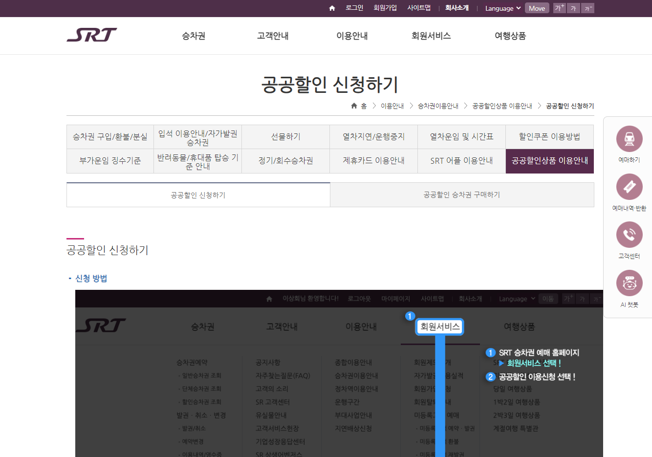Click 승차권이용안내 in the breadcrumb
Viewport: 652px width, 457px height.
(x=438, y=106)
